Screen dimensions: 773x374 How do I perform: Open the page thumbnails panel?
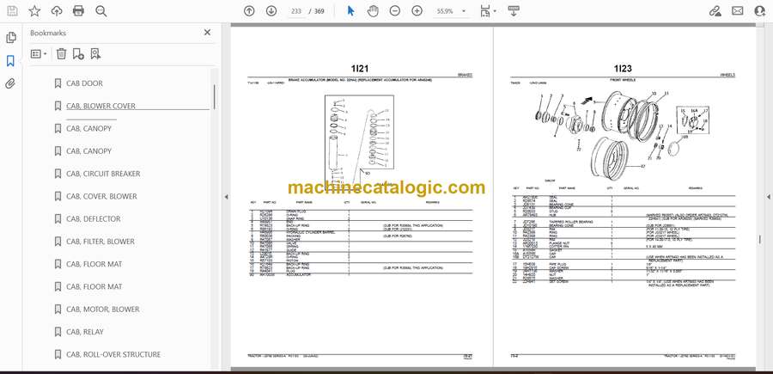click(x=11, y=38)
